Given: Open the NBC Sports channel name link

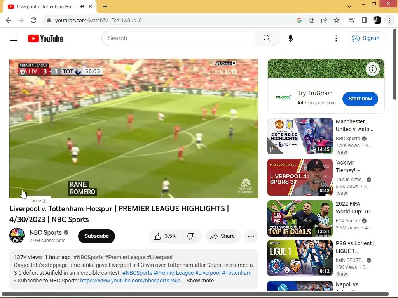Looking at the screenshot, I should point(46,232).
